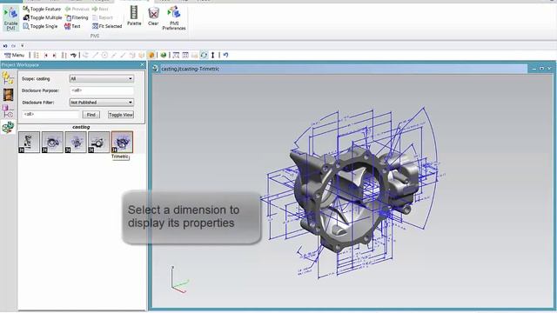Select the third casting view thumbnail

(x=76, y=142)
